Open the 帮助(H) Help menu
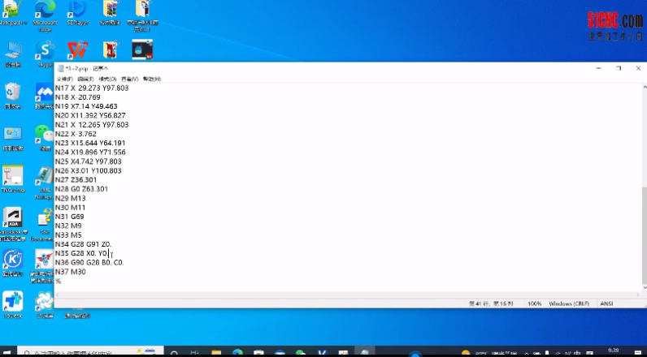This screenshot has width=647, height=357. [152, 79]
